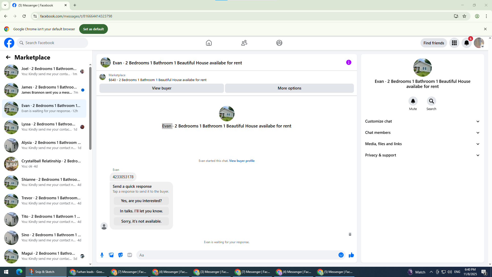The height and width of the screenshot is (277, 492).
Task: Open the emoji picker in message box
Action: click(341, 255)
